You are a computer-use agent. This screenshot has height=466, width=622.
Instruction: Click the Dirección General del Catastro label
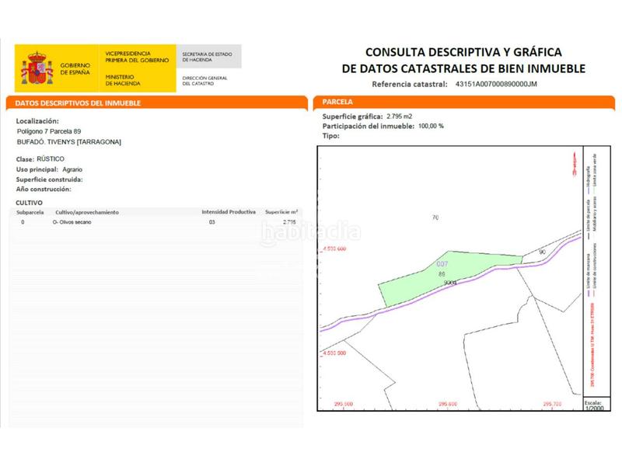click(204, 82)
